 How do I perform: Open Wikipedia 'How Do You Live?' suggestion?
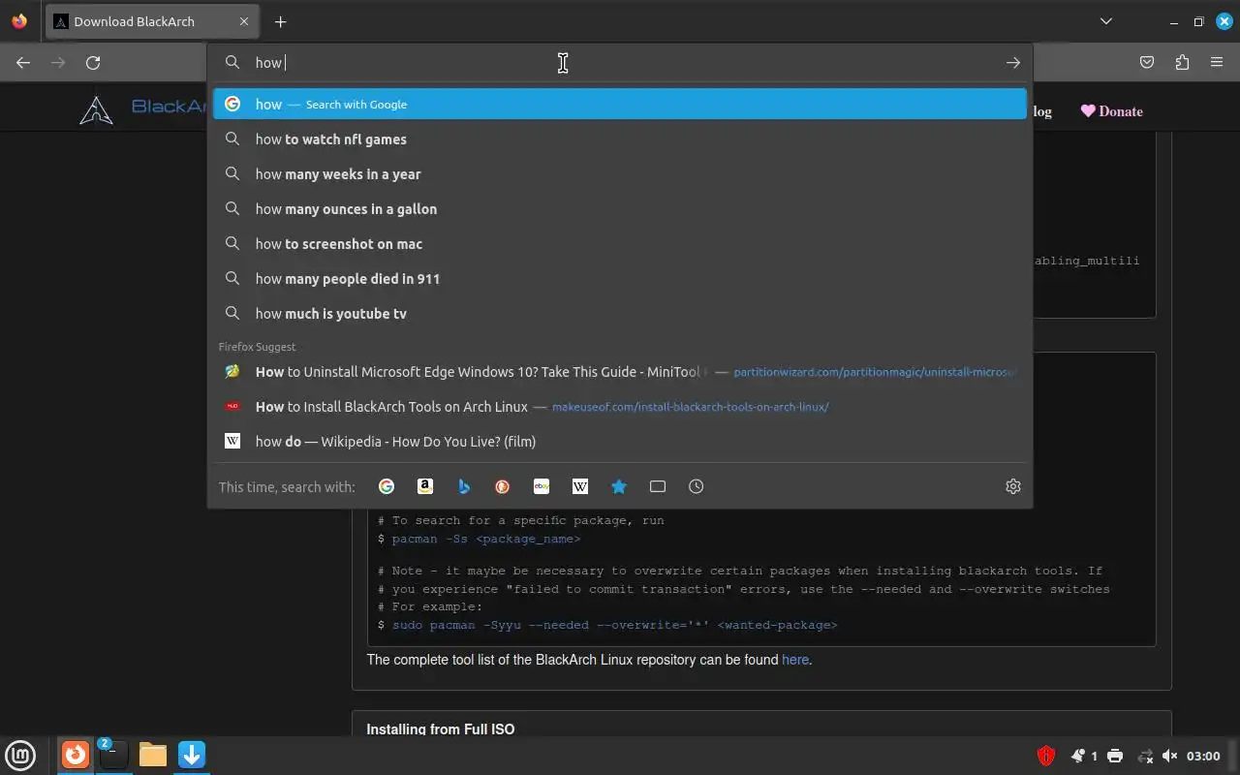click(620, 441)
